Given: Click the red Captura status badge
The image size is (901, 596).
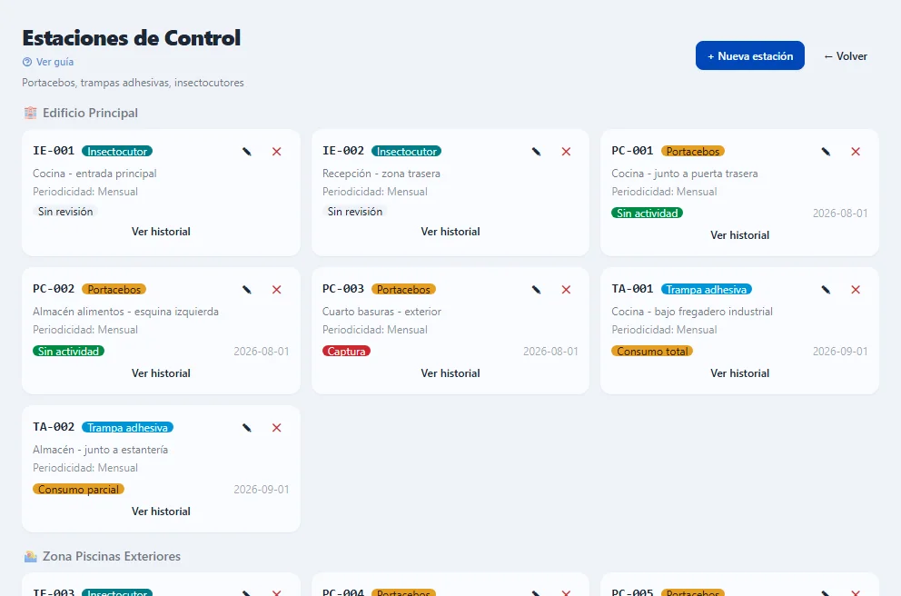Looking at the screenshot, I should pyautogui.click(x=346, y=352).
